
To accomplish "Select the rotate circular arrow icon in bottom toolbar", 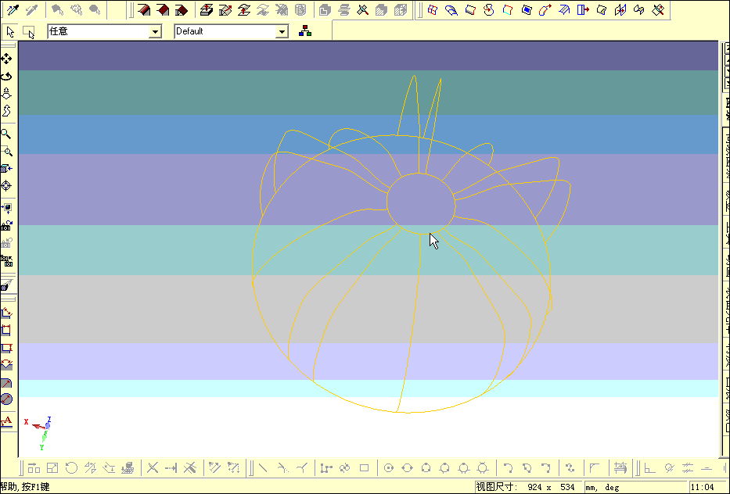I will (71, 468).
